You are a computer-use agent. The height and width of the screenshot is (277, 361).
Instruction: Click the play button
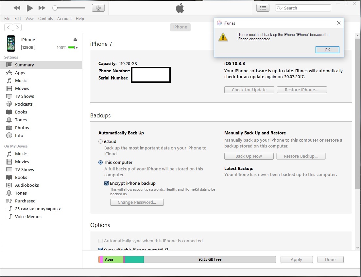29,8
